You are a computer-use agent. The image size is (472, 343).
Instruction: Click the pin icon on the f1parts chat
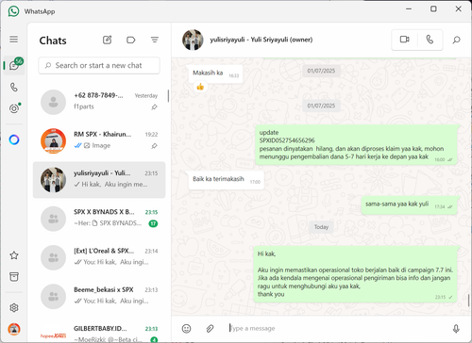[154, 107]
